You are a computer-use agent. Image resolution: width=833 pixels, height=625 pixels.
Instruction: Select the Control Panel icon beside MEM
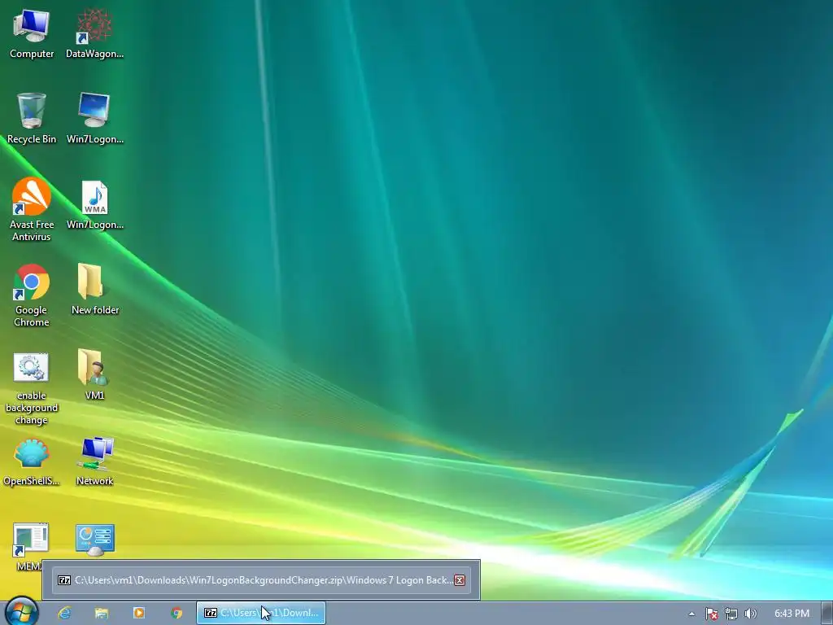pyautogui.click(x=94, y=540)
